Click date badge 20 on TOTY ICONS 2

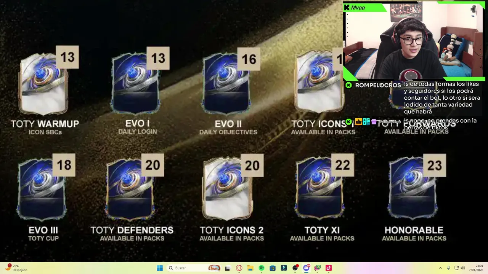pos(252,166)
